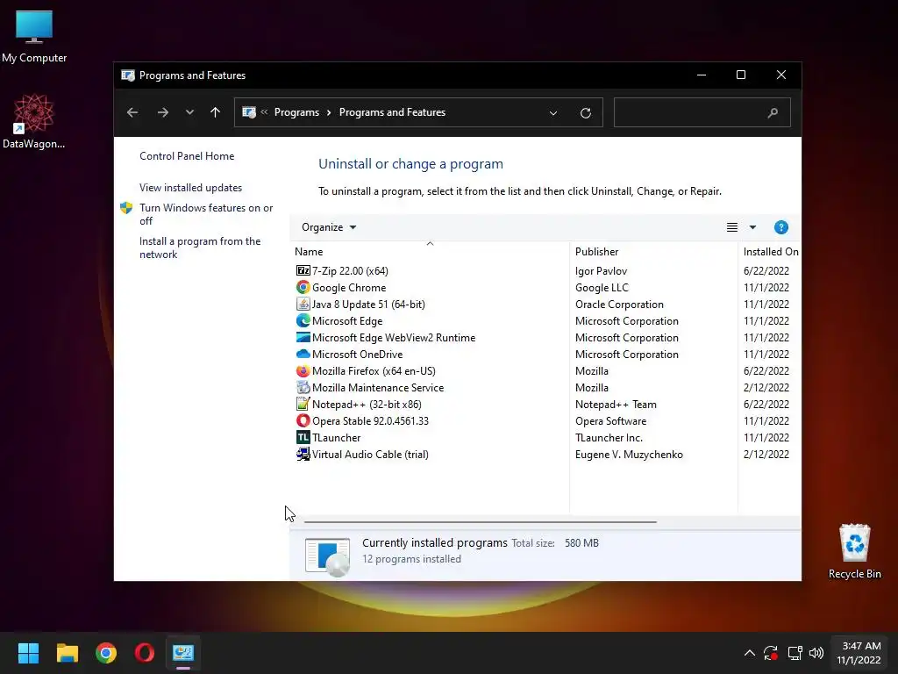Open View installed updates link
This screenshot has width=898, height=674.
click(x=190, y=188)
